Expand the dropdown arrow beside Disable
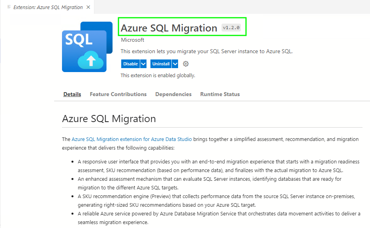 (143, 64)
